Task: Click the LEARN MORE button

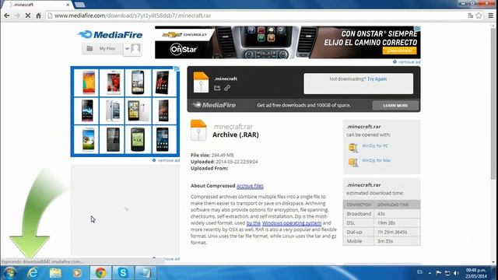Action: pyautogui.click(x=395, y=106)
